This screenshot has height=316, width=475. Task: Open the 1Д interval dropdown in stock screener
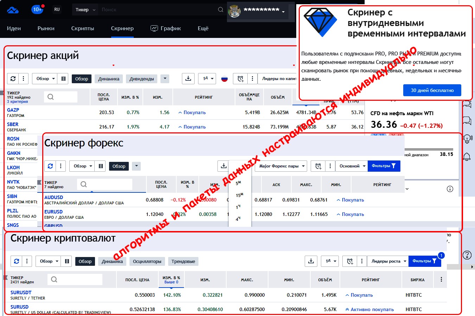207,79
